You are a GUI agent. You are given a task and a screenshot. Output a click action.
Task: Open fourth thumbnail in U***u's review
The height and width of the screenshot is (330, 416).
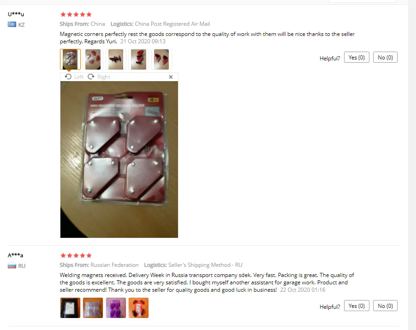tap(138, 59)
